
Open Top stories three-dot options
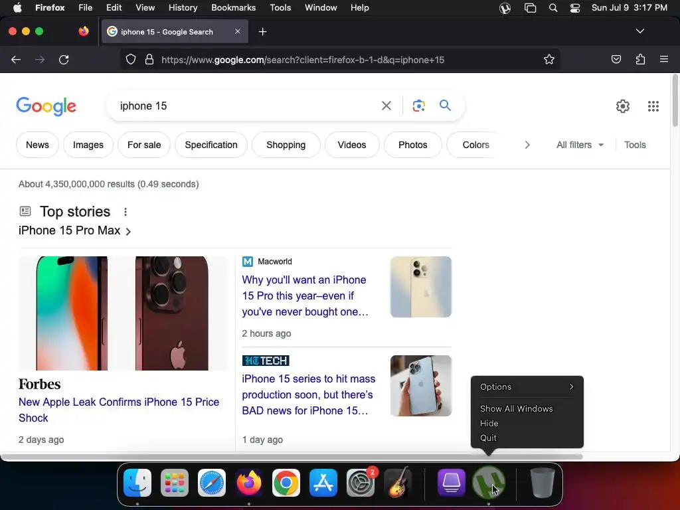(126, 212)
